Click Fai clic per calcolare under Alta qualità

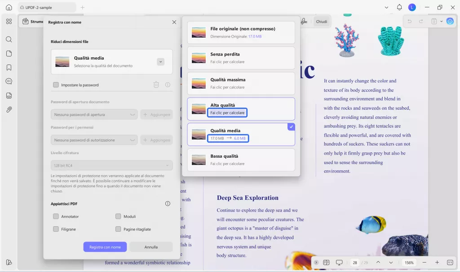point(227,113)
